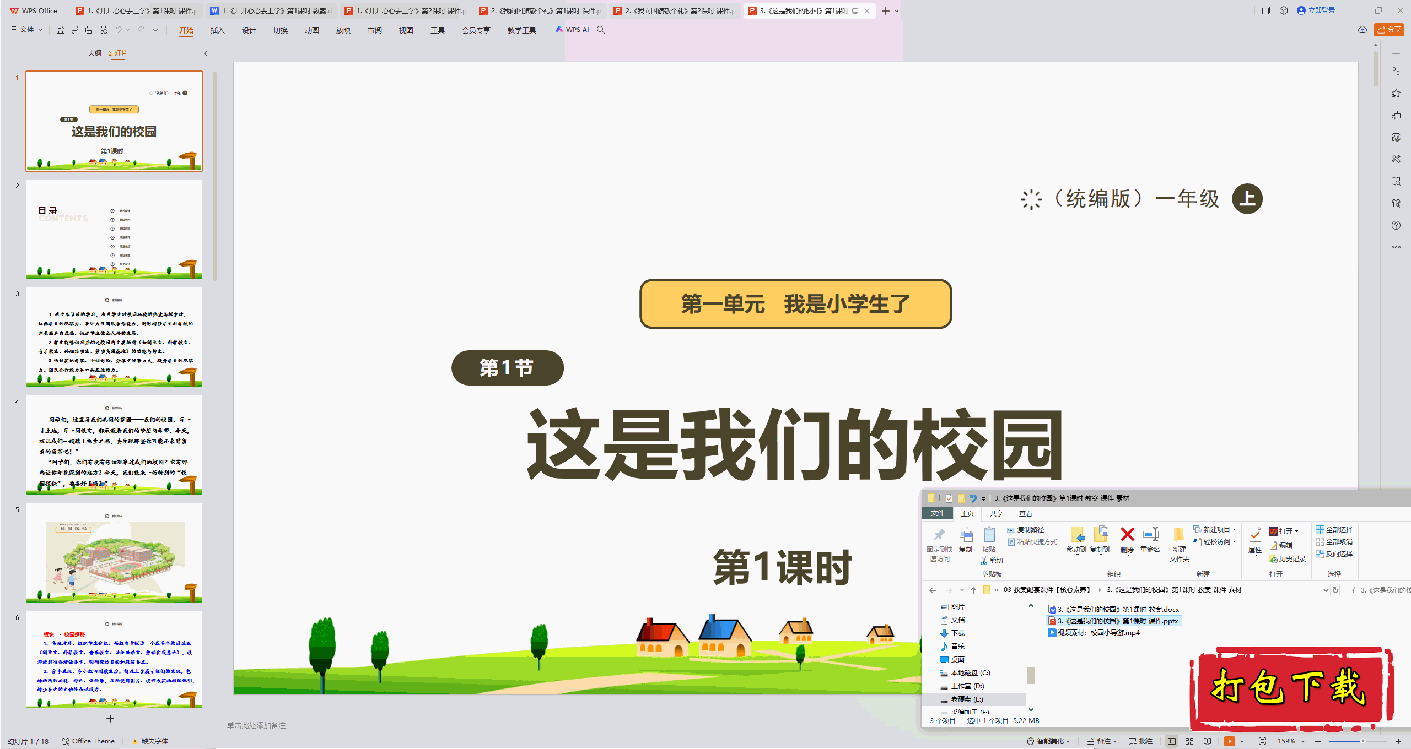Open 智能美化 dropdown in status bar

pyautogui.click(x=1048, y=741)
